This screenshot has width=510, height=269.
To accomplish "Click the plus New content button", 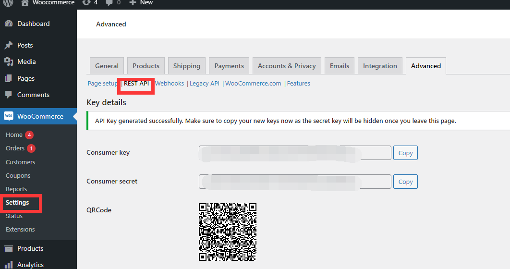I will [141, 2].
